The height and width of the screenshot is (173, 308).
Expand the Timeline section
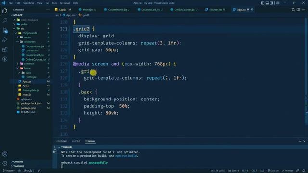pos(18,166)
